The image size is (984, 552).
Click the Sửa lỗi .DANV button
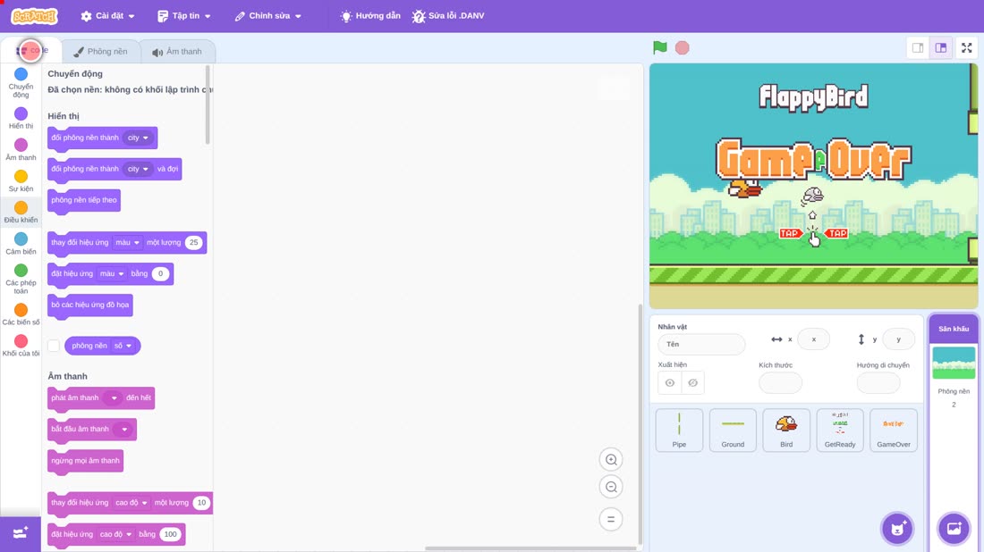coord(448,16)
